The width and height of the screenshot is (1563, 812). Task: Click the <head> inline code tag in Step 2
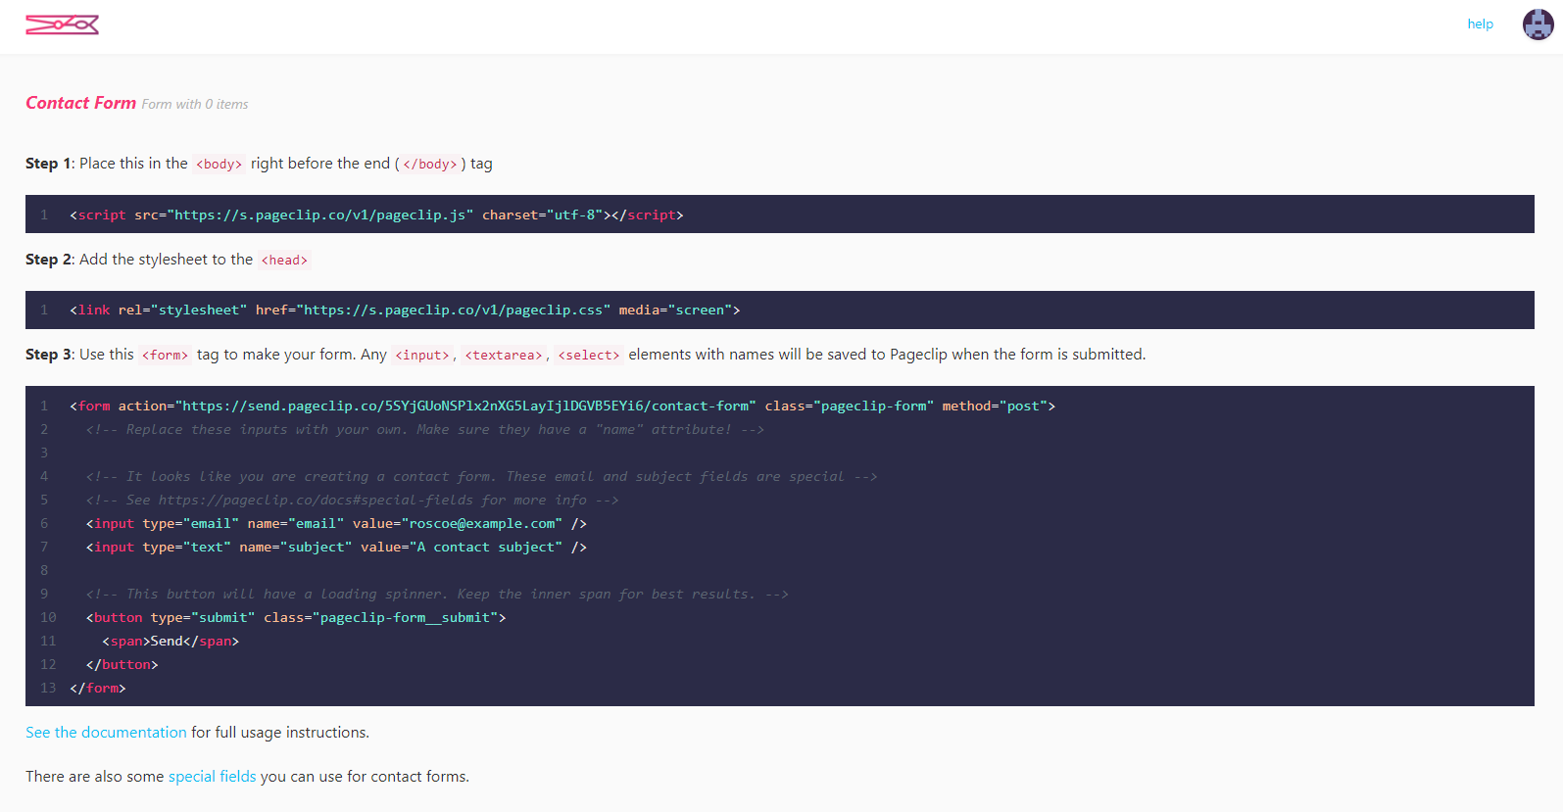284,261
